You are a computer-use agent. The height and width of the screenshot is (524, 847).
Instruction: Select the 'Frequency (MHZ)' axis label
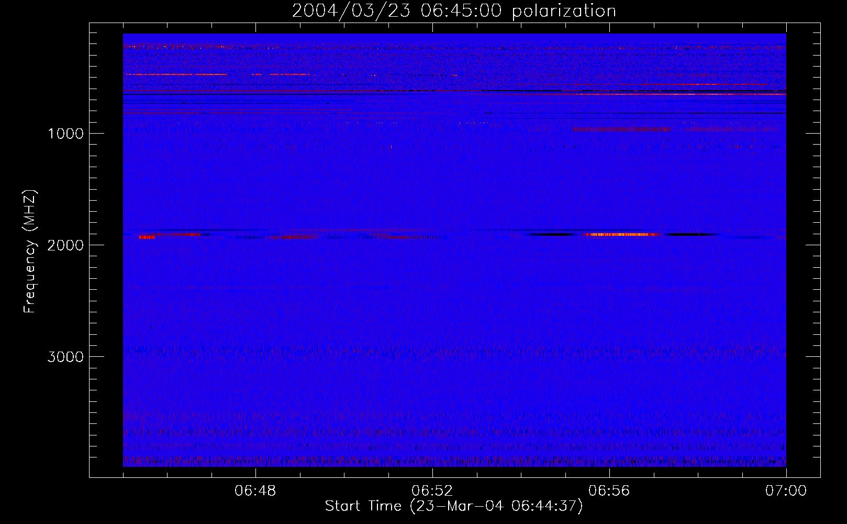tap(30, 252)
